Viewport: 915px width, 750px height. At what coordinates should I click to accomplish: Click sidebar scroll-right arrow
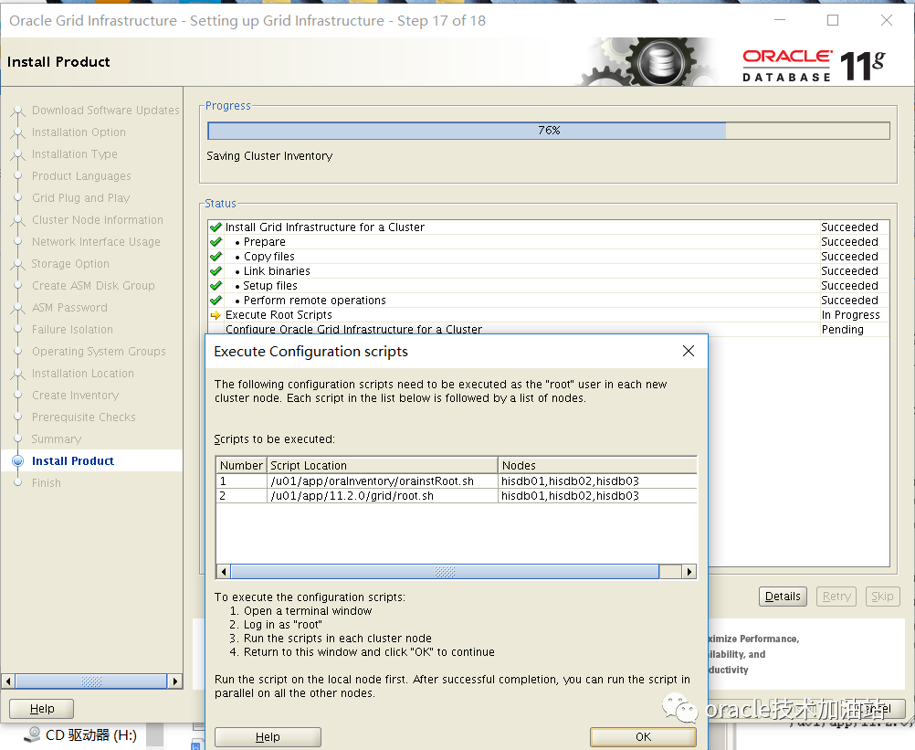[175, 681]
